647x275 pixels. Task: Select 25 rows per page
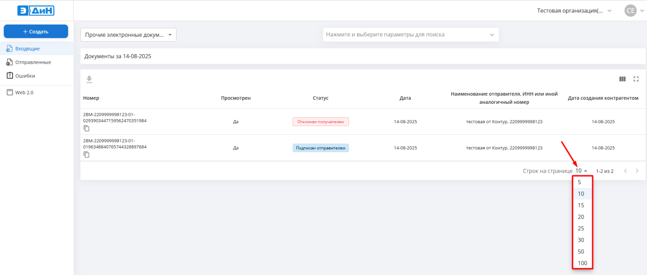tap(581, 229)
